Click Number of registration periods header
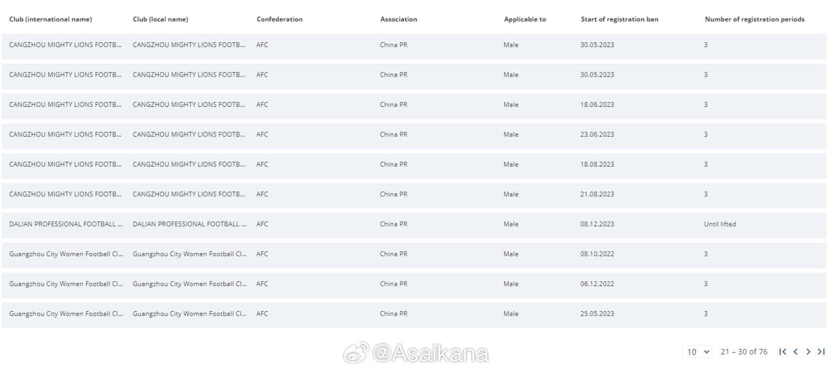839x369 pixels. click(755, 19)
